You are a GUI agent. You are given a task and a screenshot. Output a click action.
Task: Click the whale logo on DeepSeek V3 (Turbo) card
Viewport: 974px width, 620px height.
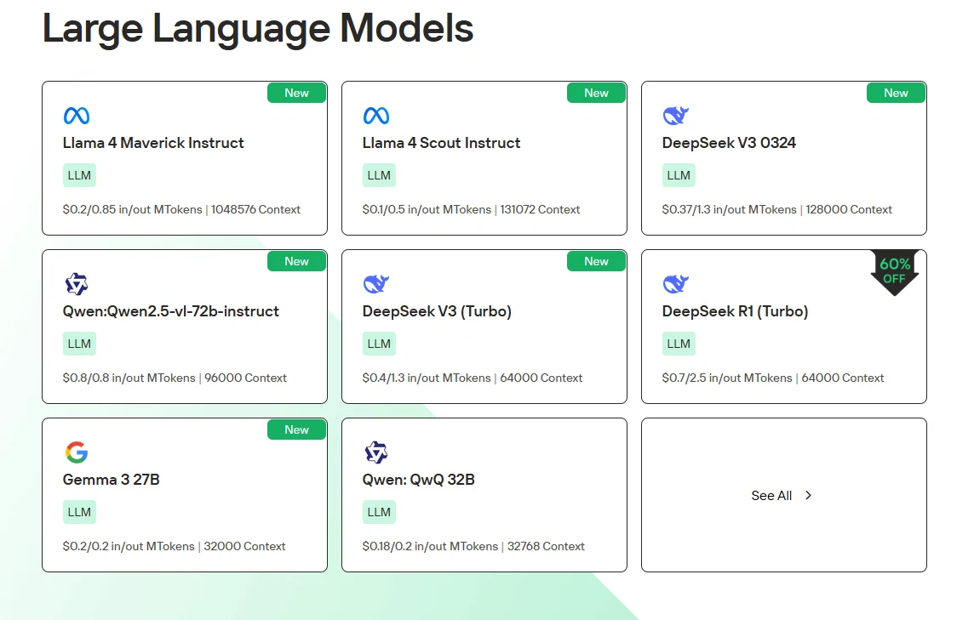pos(376,284)
